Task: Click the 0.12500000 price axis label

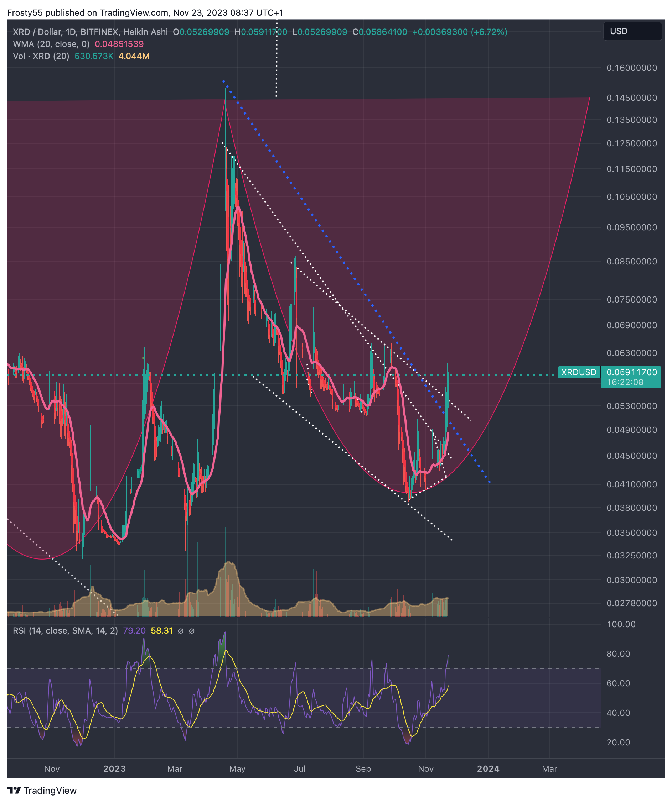Action: click(632, 143)
